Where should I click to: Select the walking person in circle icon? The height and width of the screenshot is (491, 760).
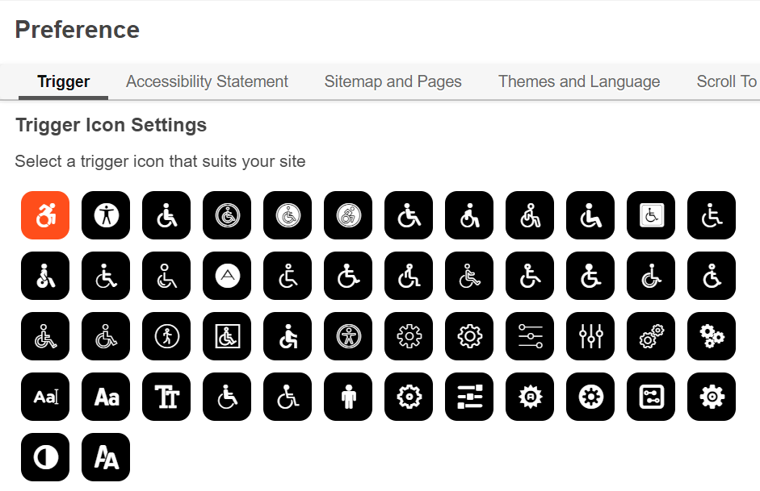pyautogui.click(x=166, y=336)
